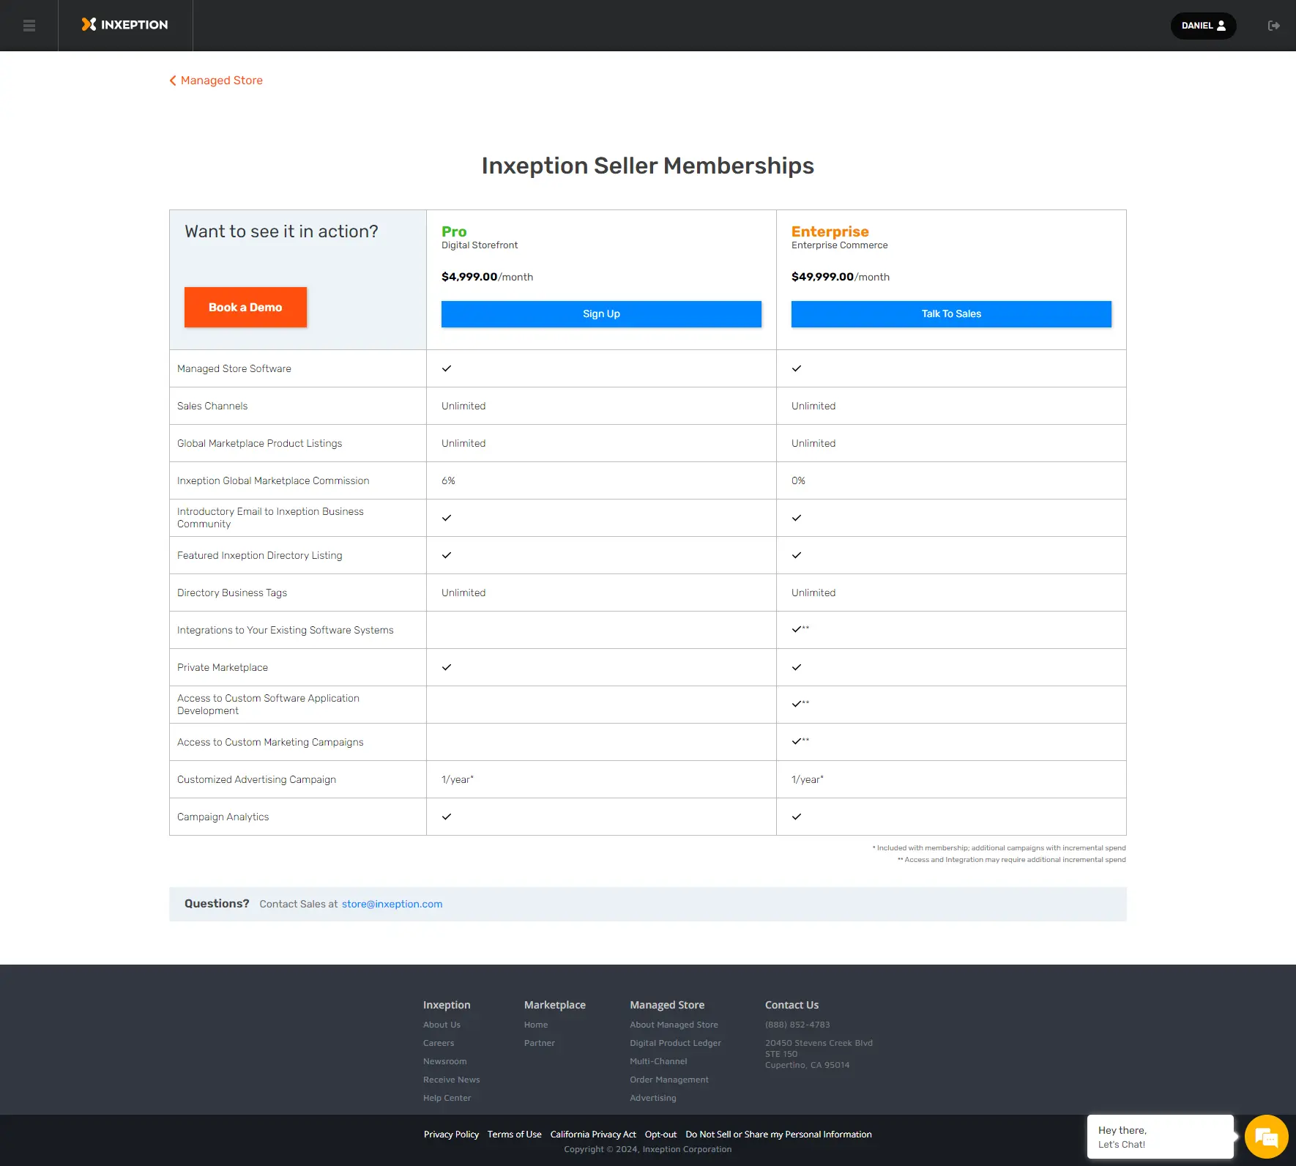Open About Managed Store footer link
The width and height of the screenshot is (1296, 1166).
[x=674, y=1025]
